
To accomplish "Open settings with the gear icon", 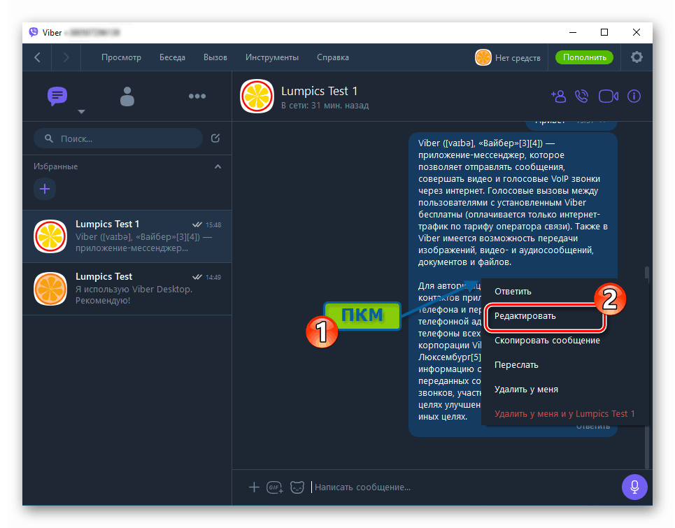I will [637, 57].
